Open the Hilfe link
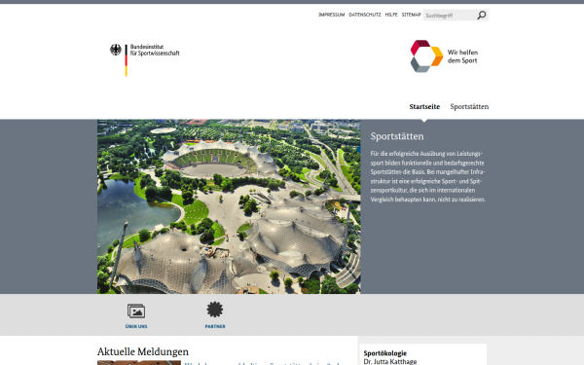Viewport: 584px width, 365px height. [391, 15]
